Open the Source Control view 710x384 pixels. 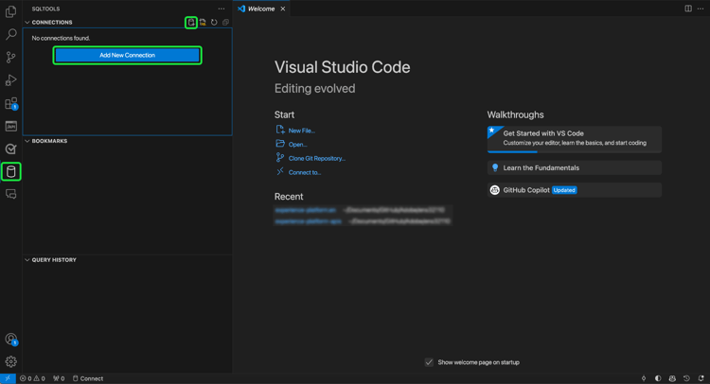[x=11, y=58]
